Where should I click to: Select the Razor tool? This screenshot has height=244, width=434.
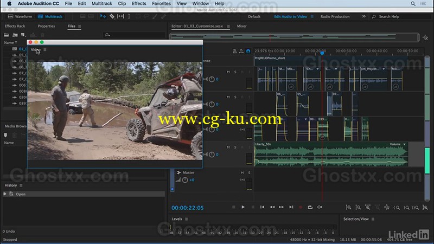[x=112, y=17]
